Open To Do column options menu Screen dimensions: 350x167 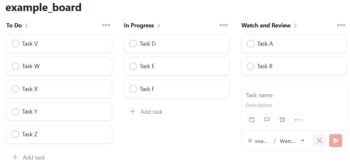tap(106, 25)
